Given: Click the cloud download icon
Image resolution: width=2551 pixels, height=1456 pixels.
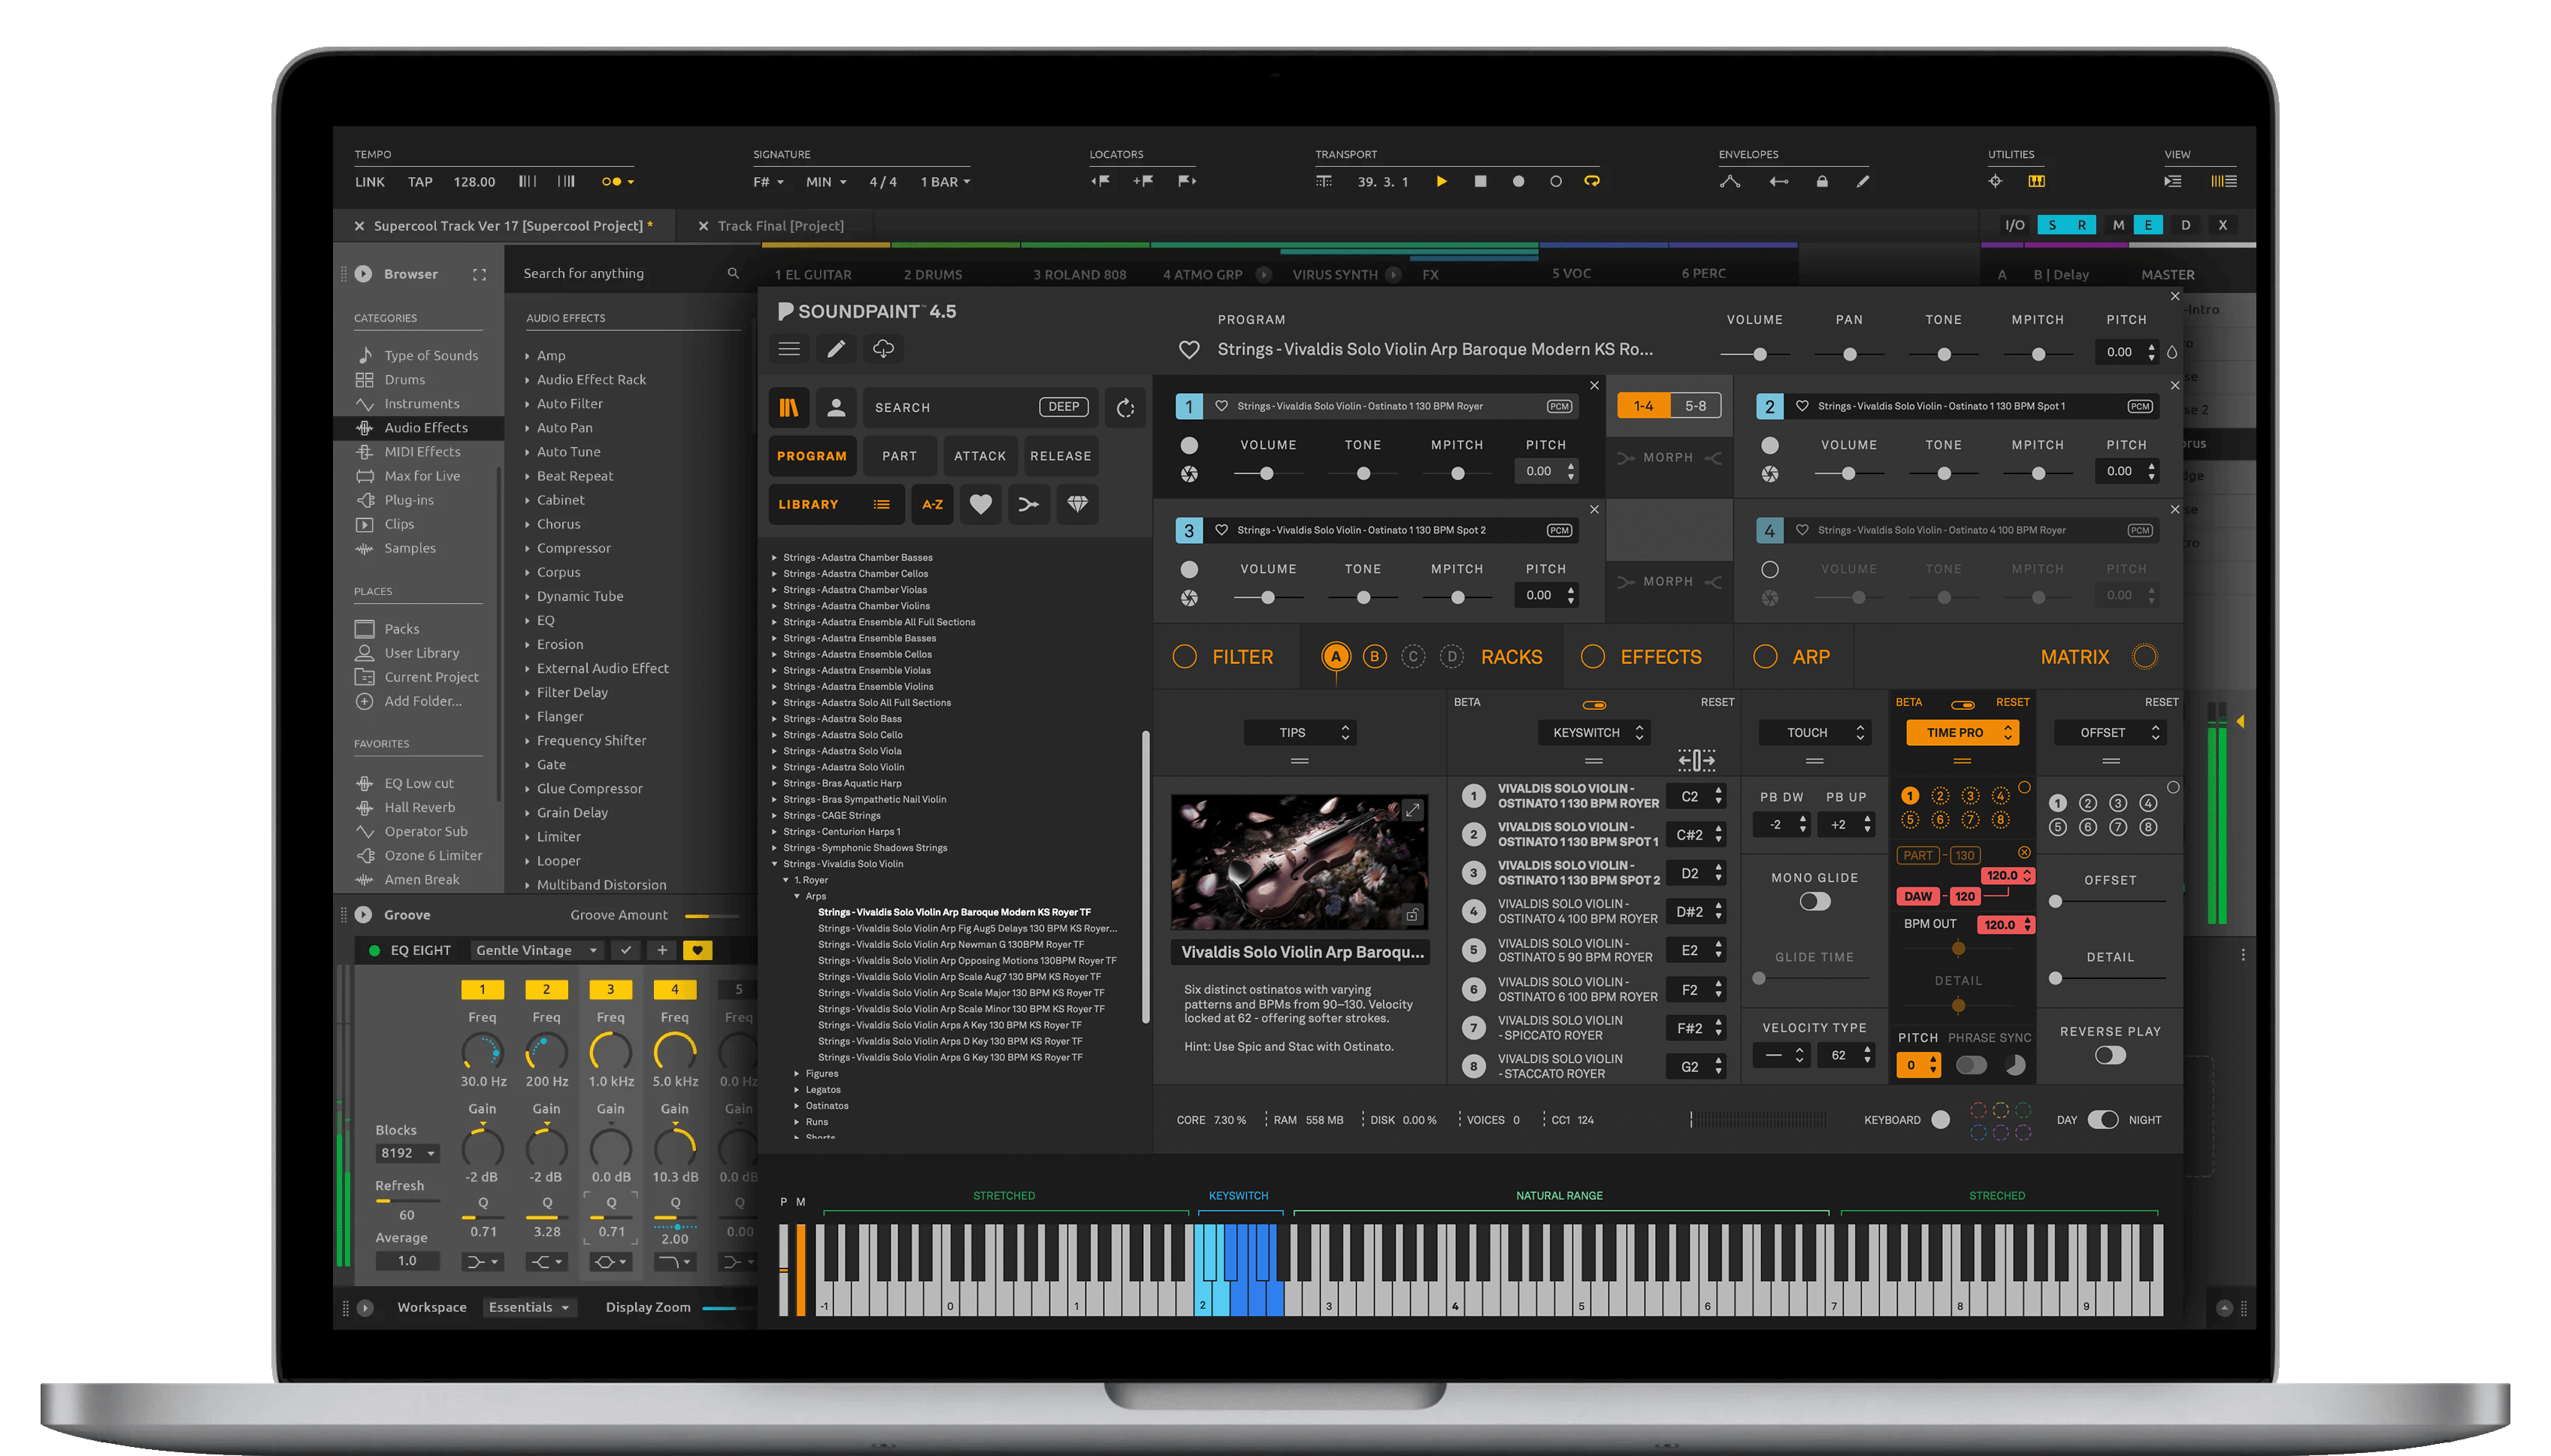Looking at the screenshot, I should click(x=883, y=348).
